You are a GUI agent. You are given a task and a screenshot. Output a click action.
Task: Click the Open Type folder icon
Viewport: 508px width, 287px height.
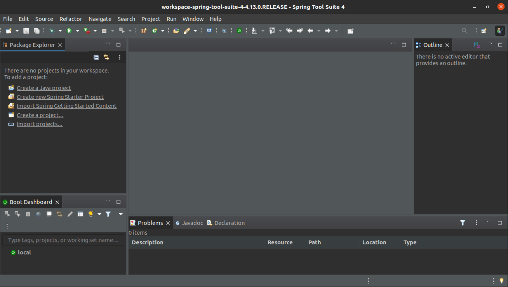176,31
